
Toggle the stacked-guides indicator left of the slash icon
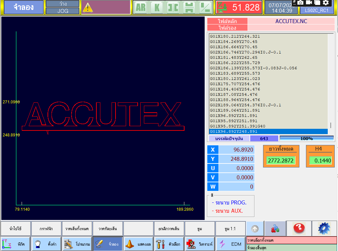click(x=189, y=8)
